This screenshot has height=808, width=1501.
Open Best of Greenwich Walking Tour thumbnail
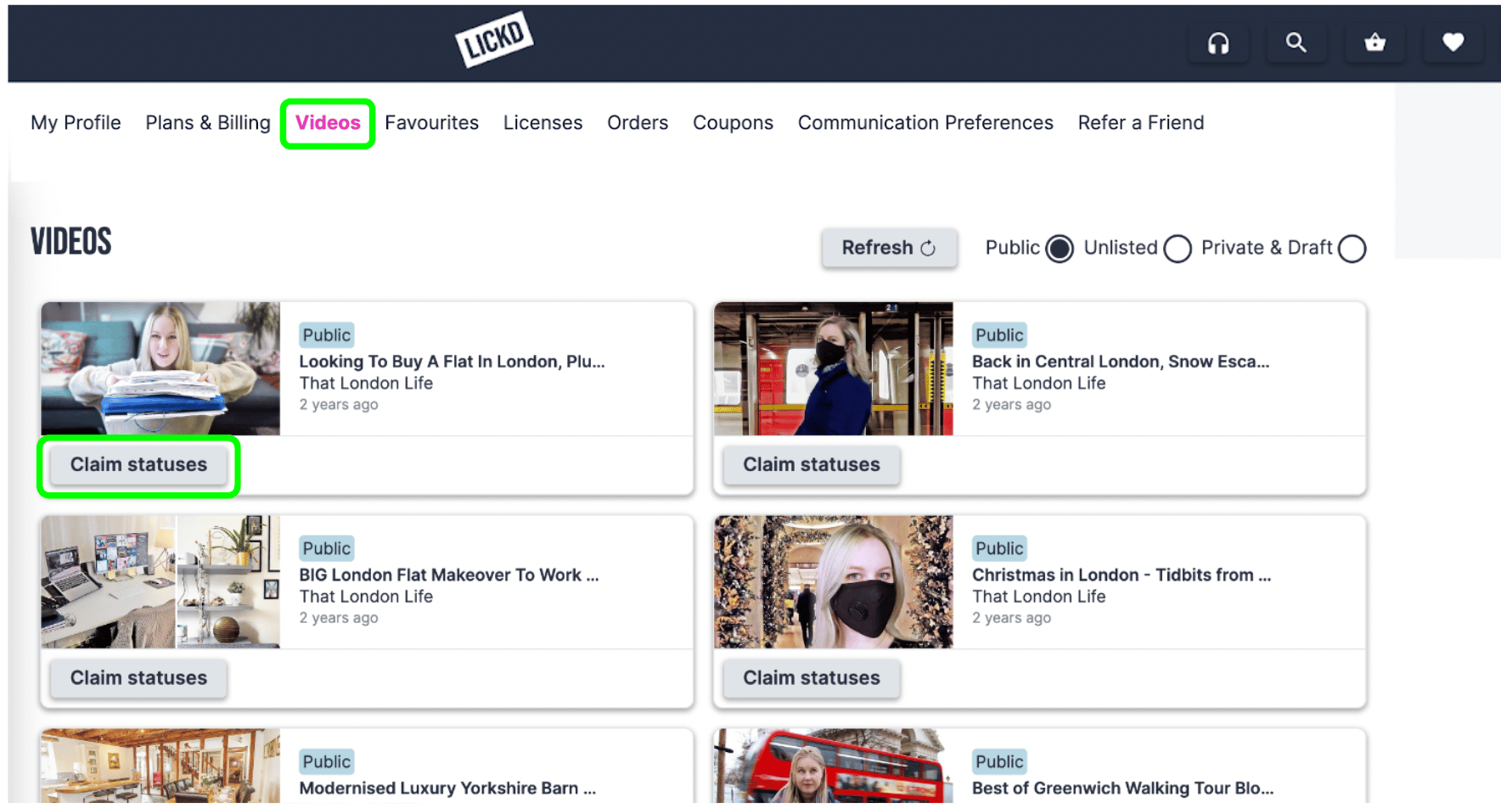pos(834,765)
